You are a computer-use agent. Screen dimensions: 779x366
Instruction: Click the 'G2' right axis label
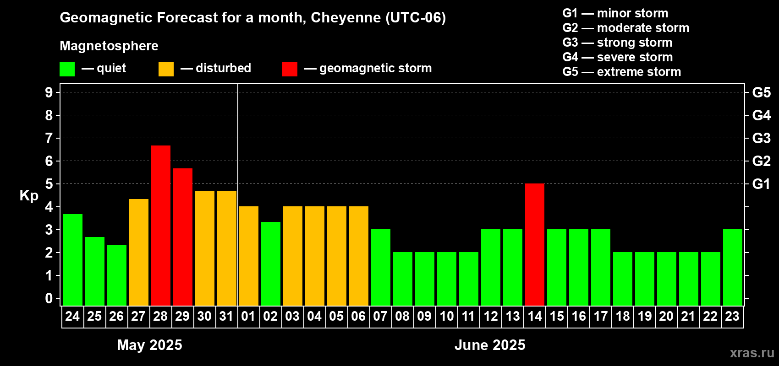[762, 161]
